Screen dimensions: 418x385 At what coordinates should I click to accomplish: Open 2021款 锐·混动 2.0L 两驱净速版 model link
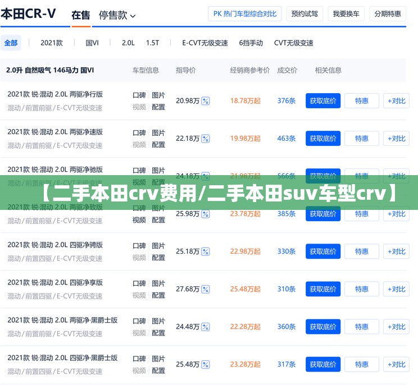pyautogui.click(x=55, y=132)
